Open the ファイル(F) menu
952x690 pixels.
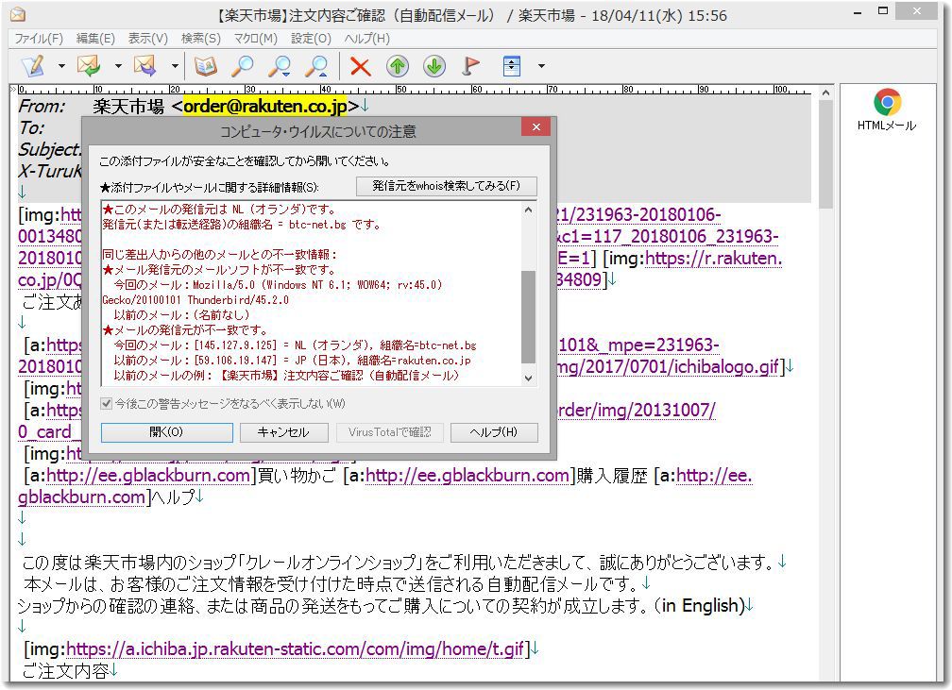[39, 39]
